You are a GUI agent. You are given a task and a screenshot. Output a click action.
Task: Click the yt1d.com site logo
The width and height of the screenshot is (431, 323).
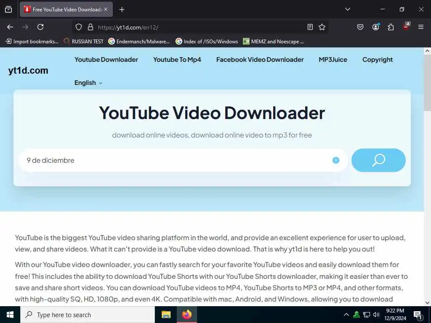tap(28, 71)
